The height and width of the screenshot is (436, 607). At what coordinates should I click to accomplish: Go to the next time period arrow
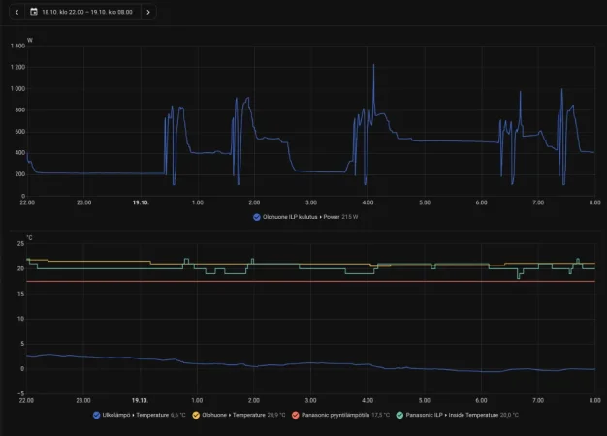point(148,12)
